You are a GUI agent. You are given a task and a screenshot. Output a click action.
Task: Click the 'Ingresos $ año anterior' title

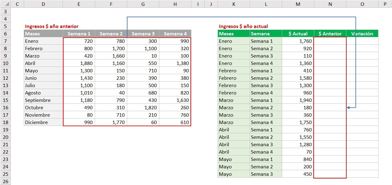click(x=52, y=26)
